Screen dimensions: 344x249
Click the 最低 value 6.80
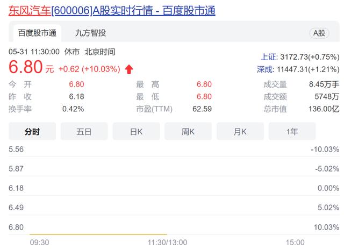pos(204,97)
